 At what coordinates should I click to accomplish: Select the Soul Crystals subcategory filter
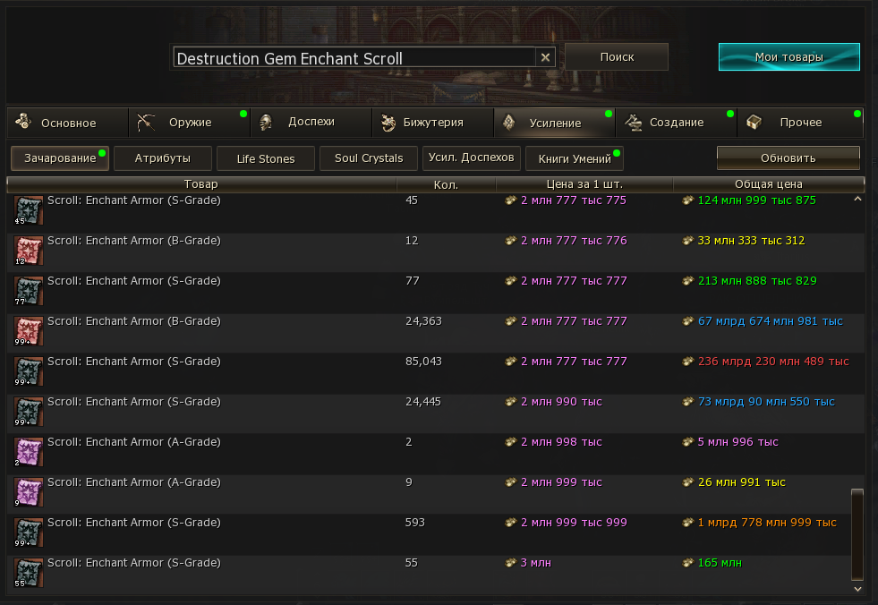point(369,158)
